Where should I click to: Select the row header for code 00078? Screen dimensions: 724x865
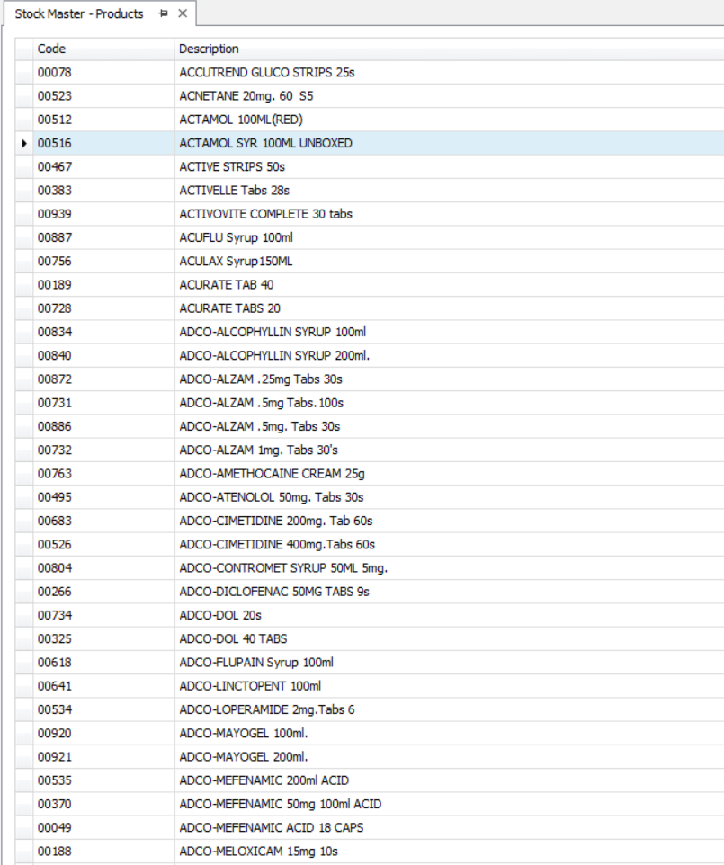[24, 73]
